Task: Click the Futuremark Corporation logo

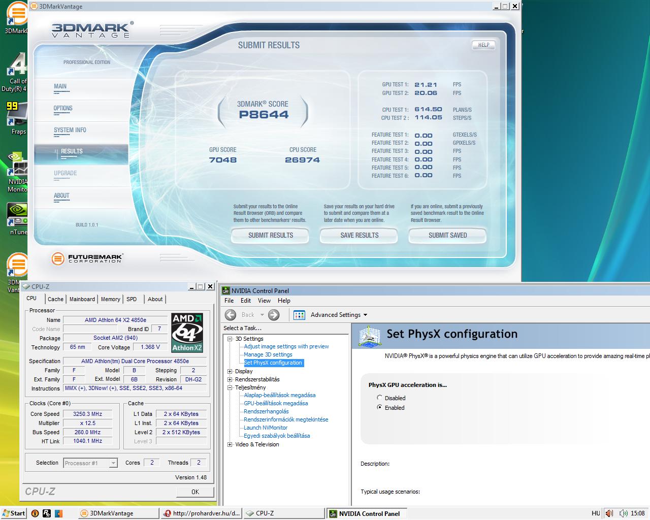Action: pos(87,258)
